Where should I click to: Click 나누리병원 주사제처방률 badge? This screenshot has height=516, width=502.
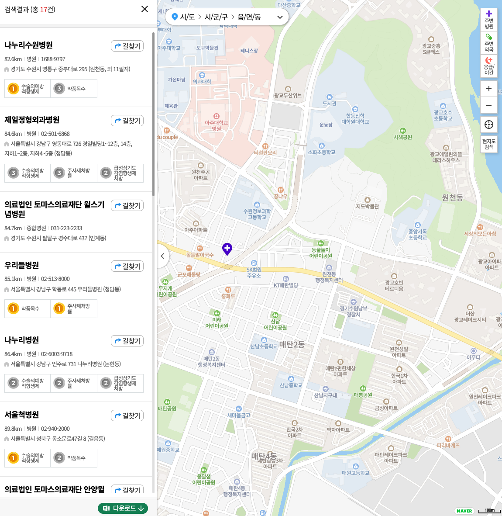tap(74, 383)
